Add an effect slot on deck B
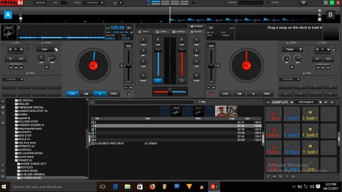The height and width of the screenshot is (192, 342). (292, 67)
